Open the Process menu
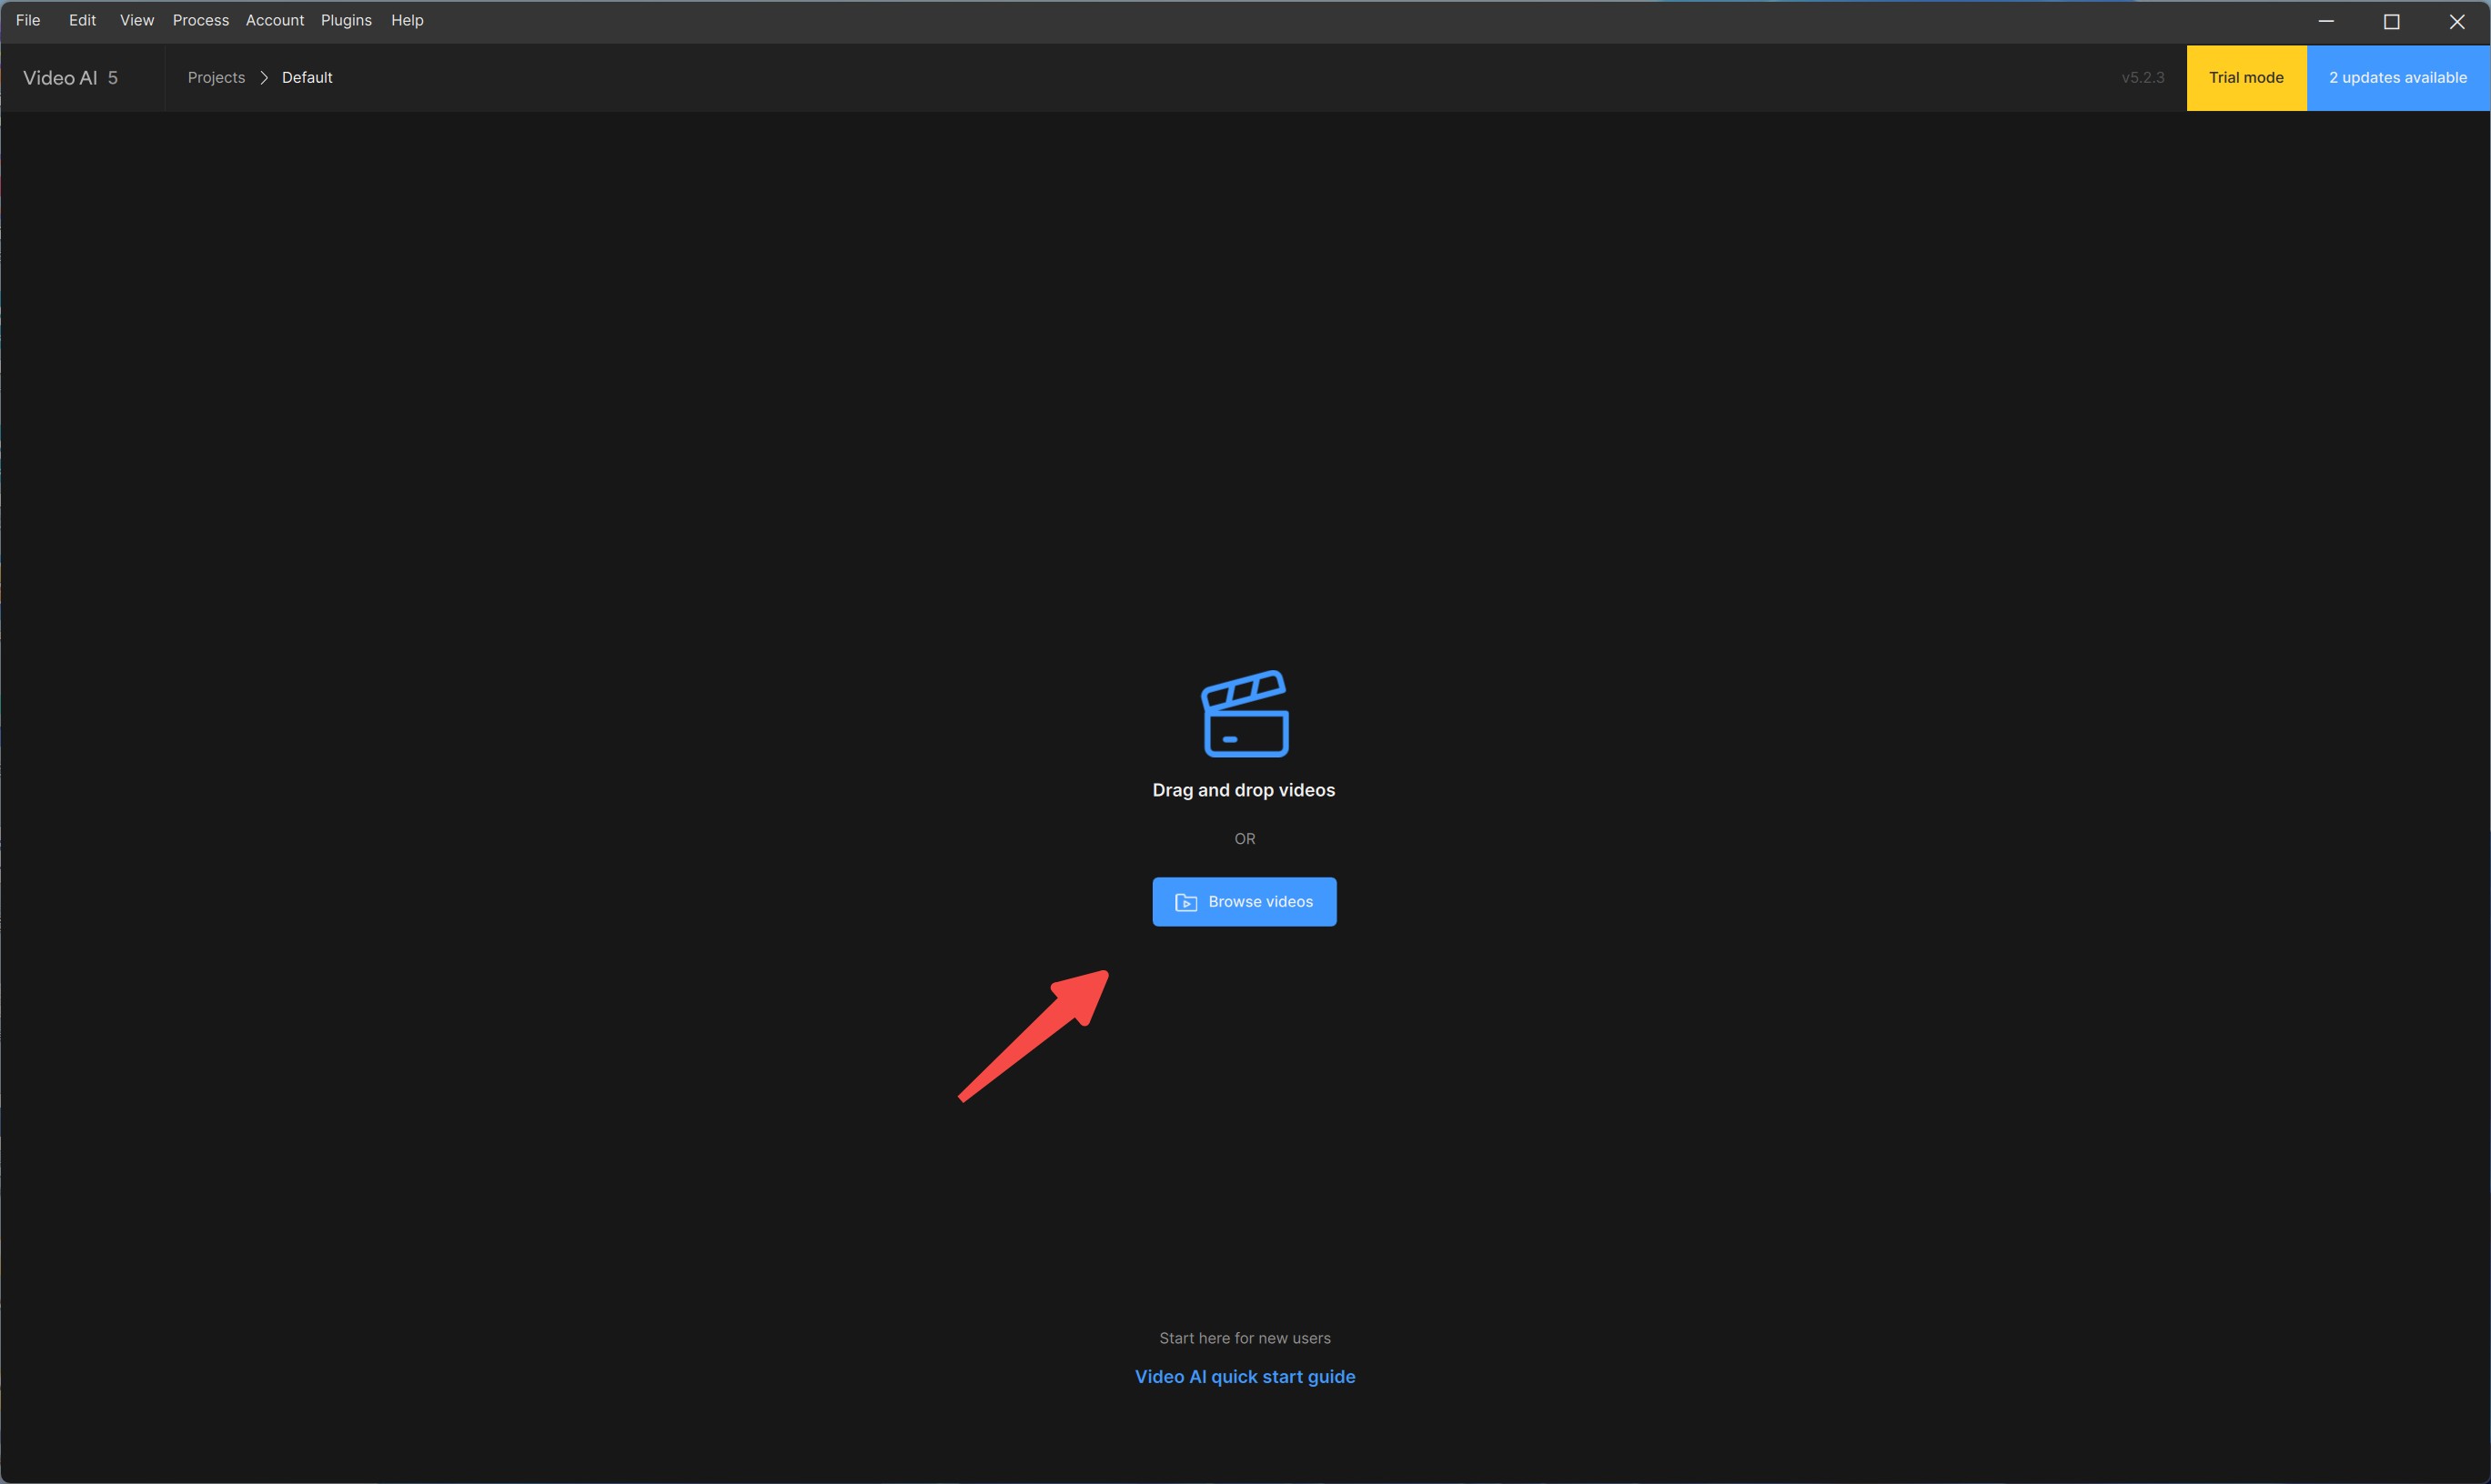 click(200, 20)
